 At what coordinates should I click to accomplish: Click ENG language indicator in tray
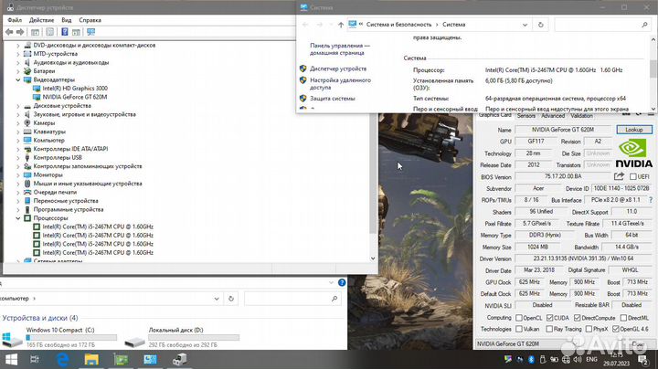point(591,359)
